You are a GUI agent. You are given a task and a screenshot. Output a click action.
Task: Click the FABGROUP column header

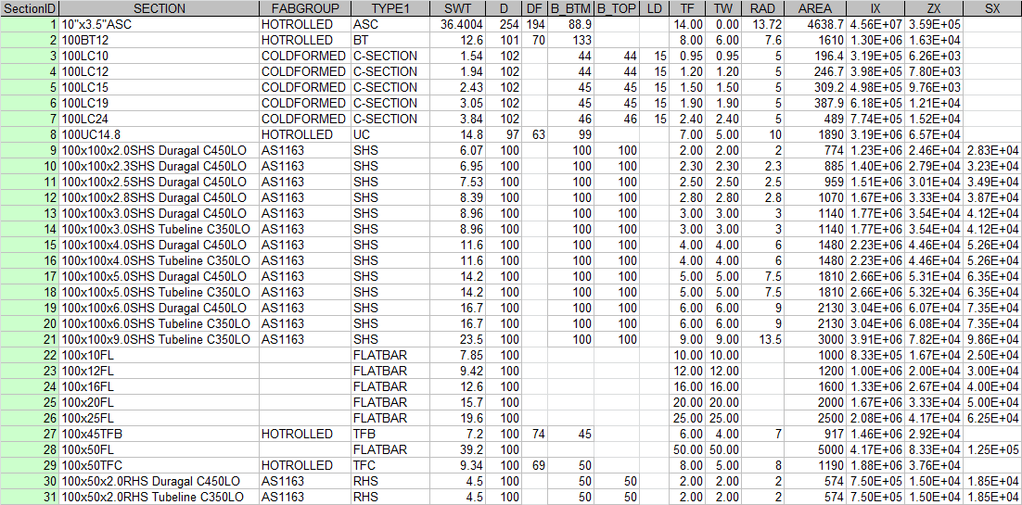point(305,8)
